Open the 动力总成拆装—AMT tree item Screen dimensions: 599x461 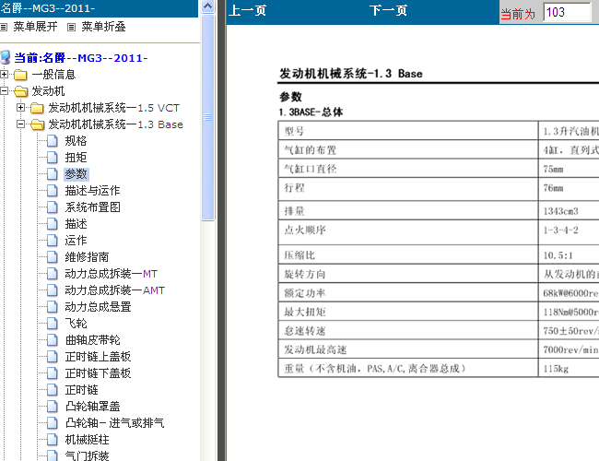click(x=114, y=290)
